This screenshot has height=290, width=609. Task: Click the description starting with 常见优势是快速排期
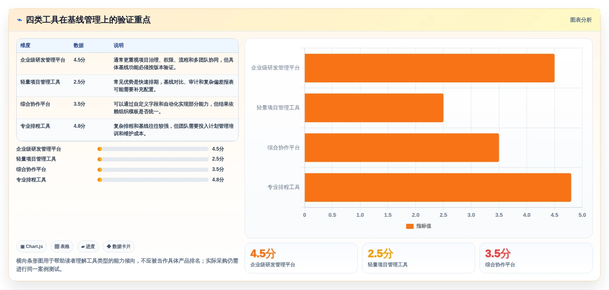[x=174, y=86]
